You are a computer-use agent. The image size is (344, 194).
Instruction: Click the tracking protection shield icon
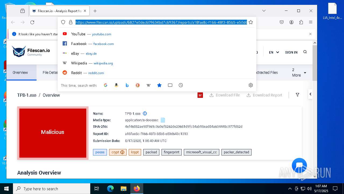coord(63,22)
